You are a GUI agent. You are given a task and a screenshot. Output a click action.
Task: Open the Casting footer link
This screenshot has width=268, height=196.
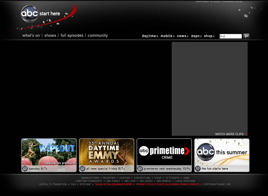pos(124,178)
